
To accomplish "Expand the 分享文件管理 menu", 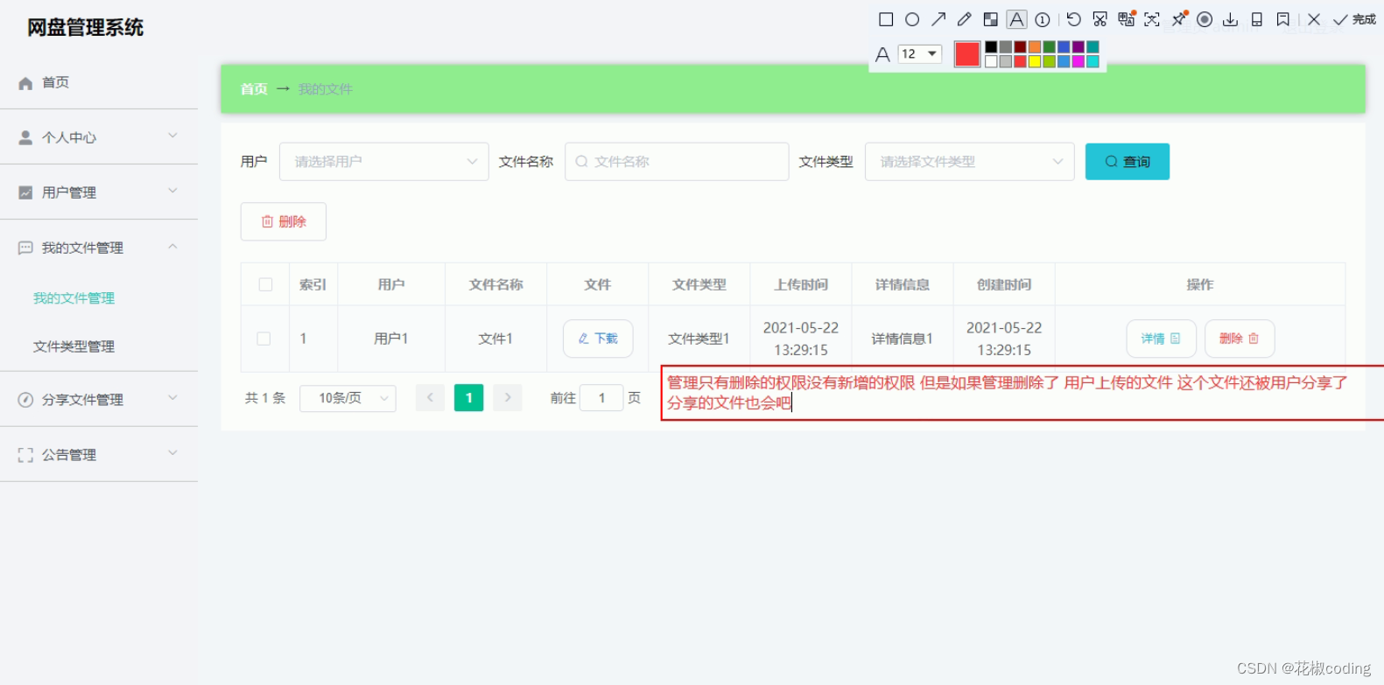I will coord(99,400).
